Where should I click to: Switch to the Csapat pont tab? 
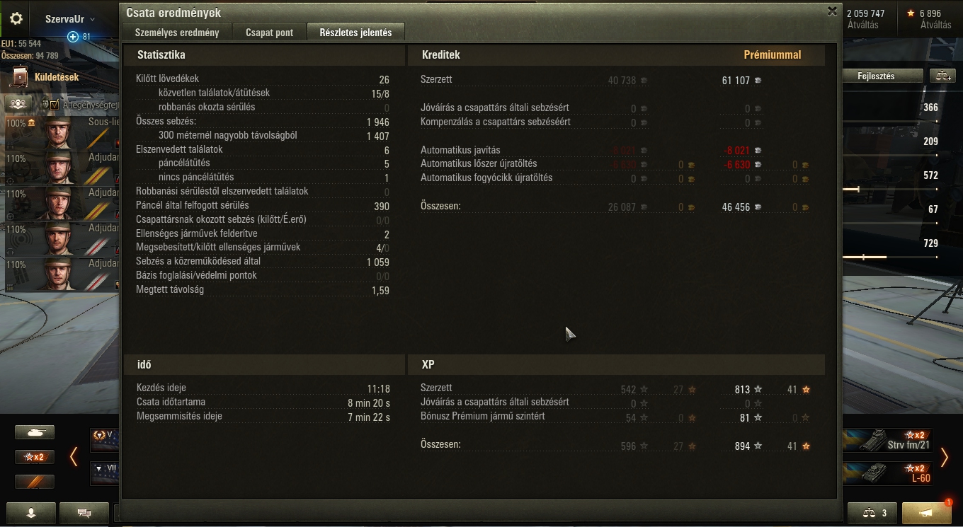[269, 33]
